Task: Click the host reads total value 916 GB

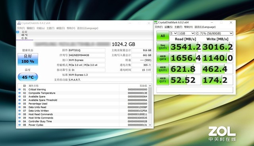Action: (142, 50)
